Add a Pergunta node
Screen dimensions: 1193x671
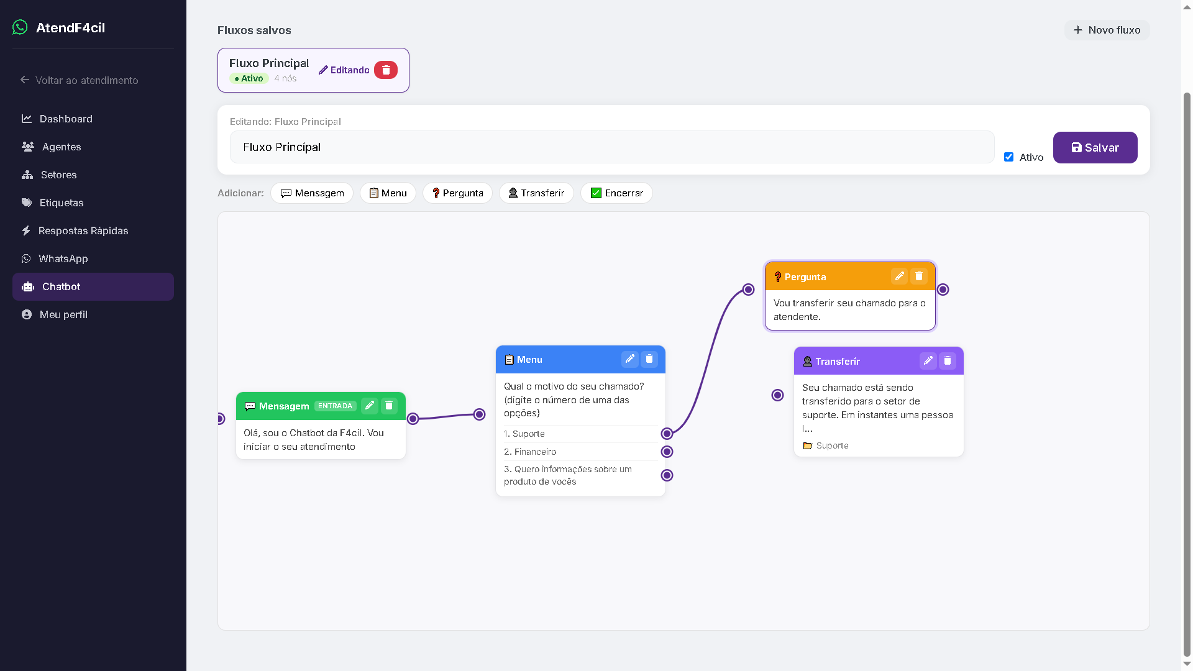click(457, 193)
